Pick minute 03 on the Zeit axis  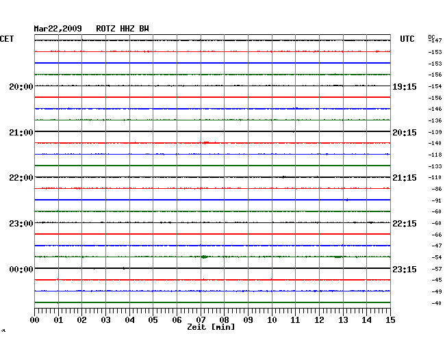(x=105, y=320)
